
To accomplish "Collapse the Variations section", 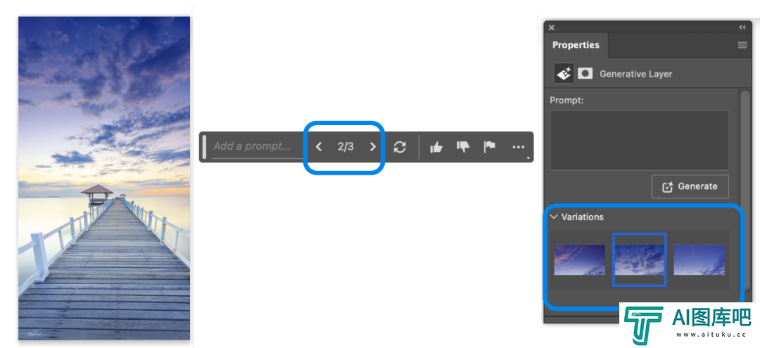I will [x=554, y=217].
